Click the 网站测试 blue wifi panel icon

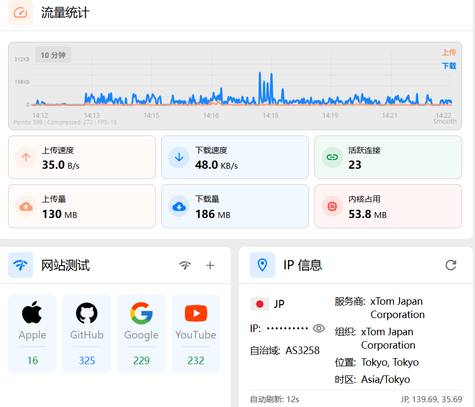click(20, 265)
